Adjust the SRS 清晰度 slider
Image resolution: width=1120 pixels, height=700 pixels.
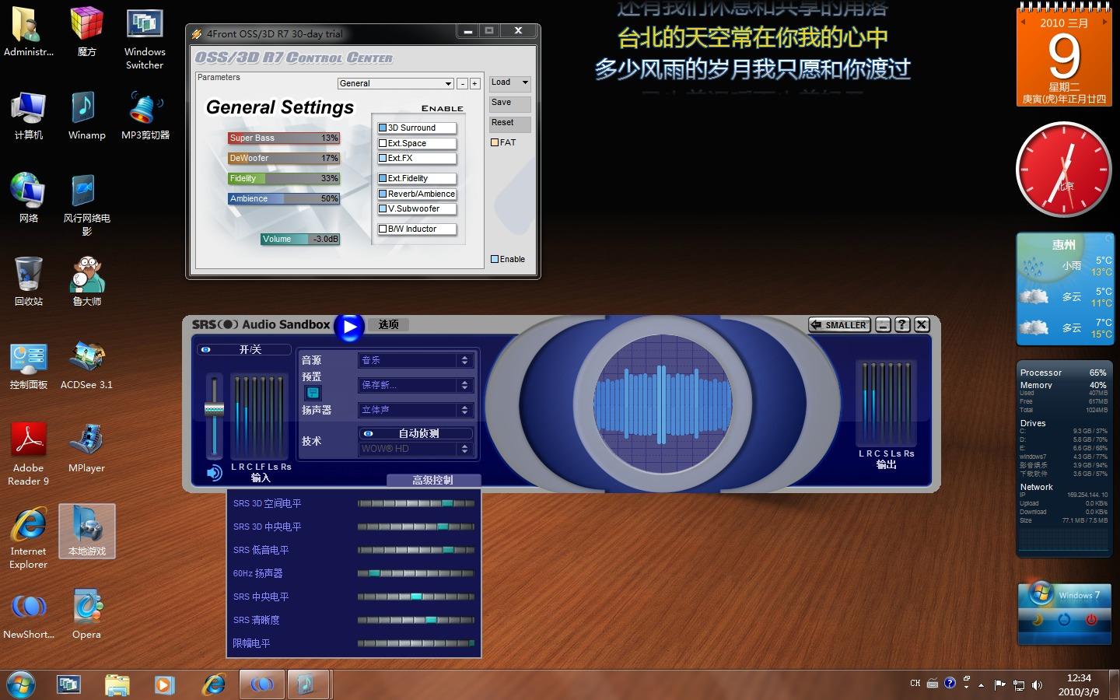click(x=416, y=620)
